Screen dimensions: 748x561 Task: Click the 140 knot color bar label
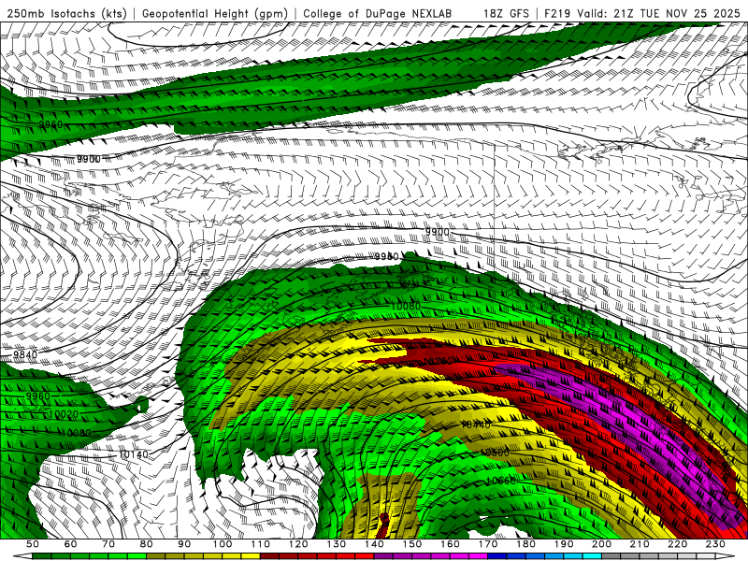tap(374, 544)
